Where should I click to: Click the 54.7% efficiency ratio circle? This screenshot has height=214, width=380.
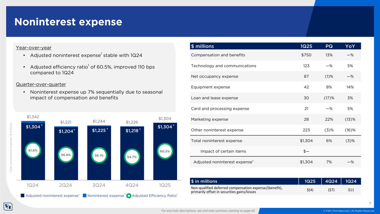click(132, 157)
